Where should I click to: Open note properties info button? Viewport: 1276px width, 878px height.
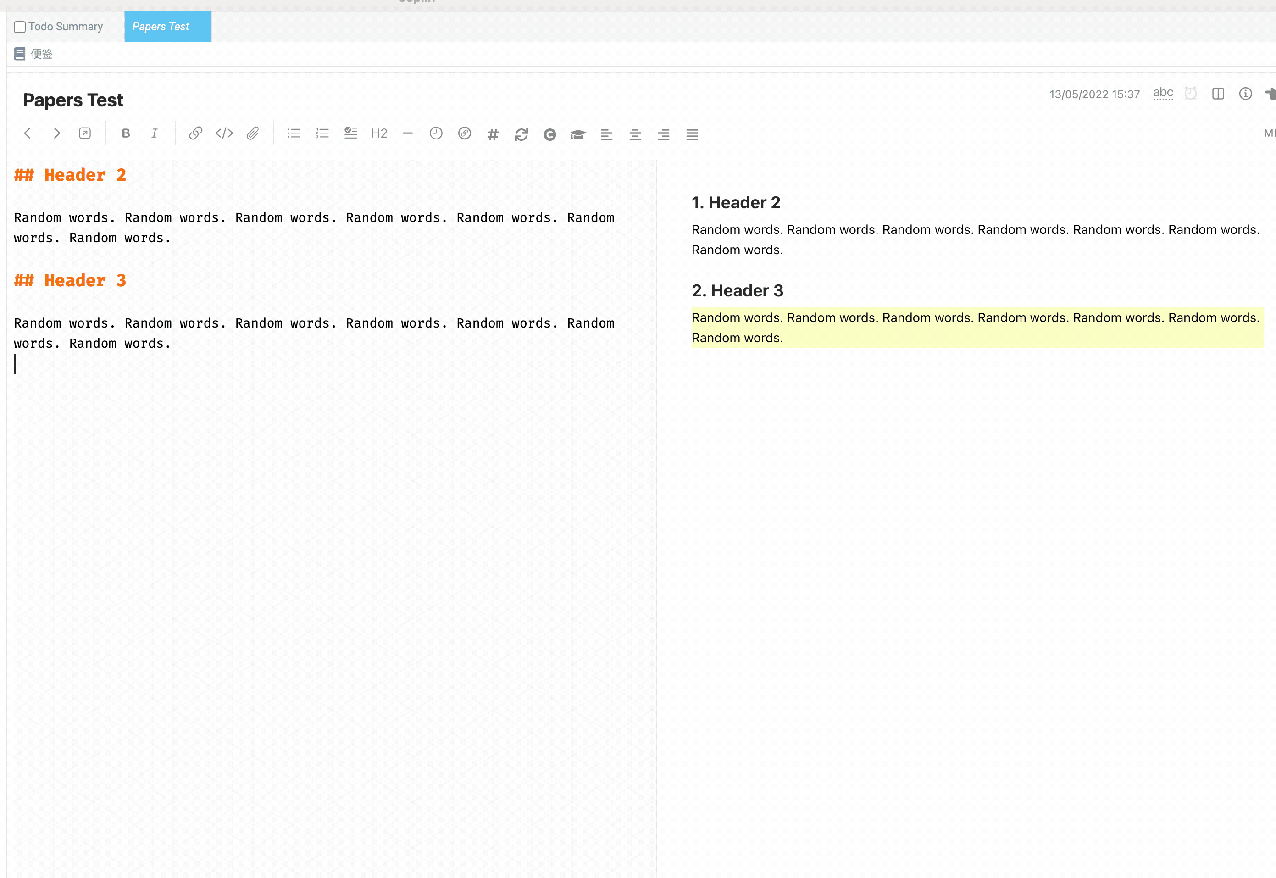[1245, 94]
